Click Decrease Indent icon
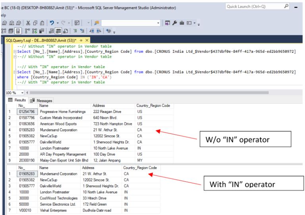Screen dimensions: 305x215 92,31
